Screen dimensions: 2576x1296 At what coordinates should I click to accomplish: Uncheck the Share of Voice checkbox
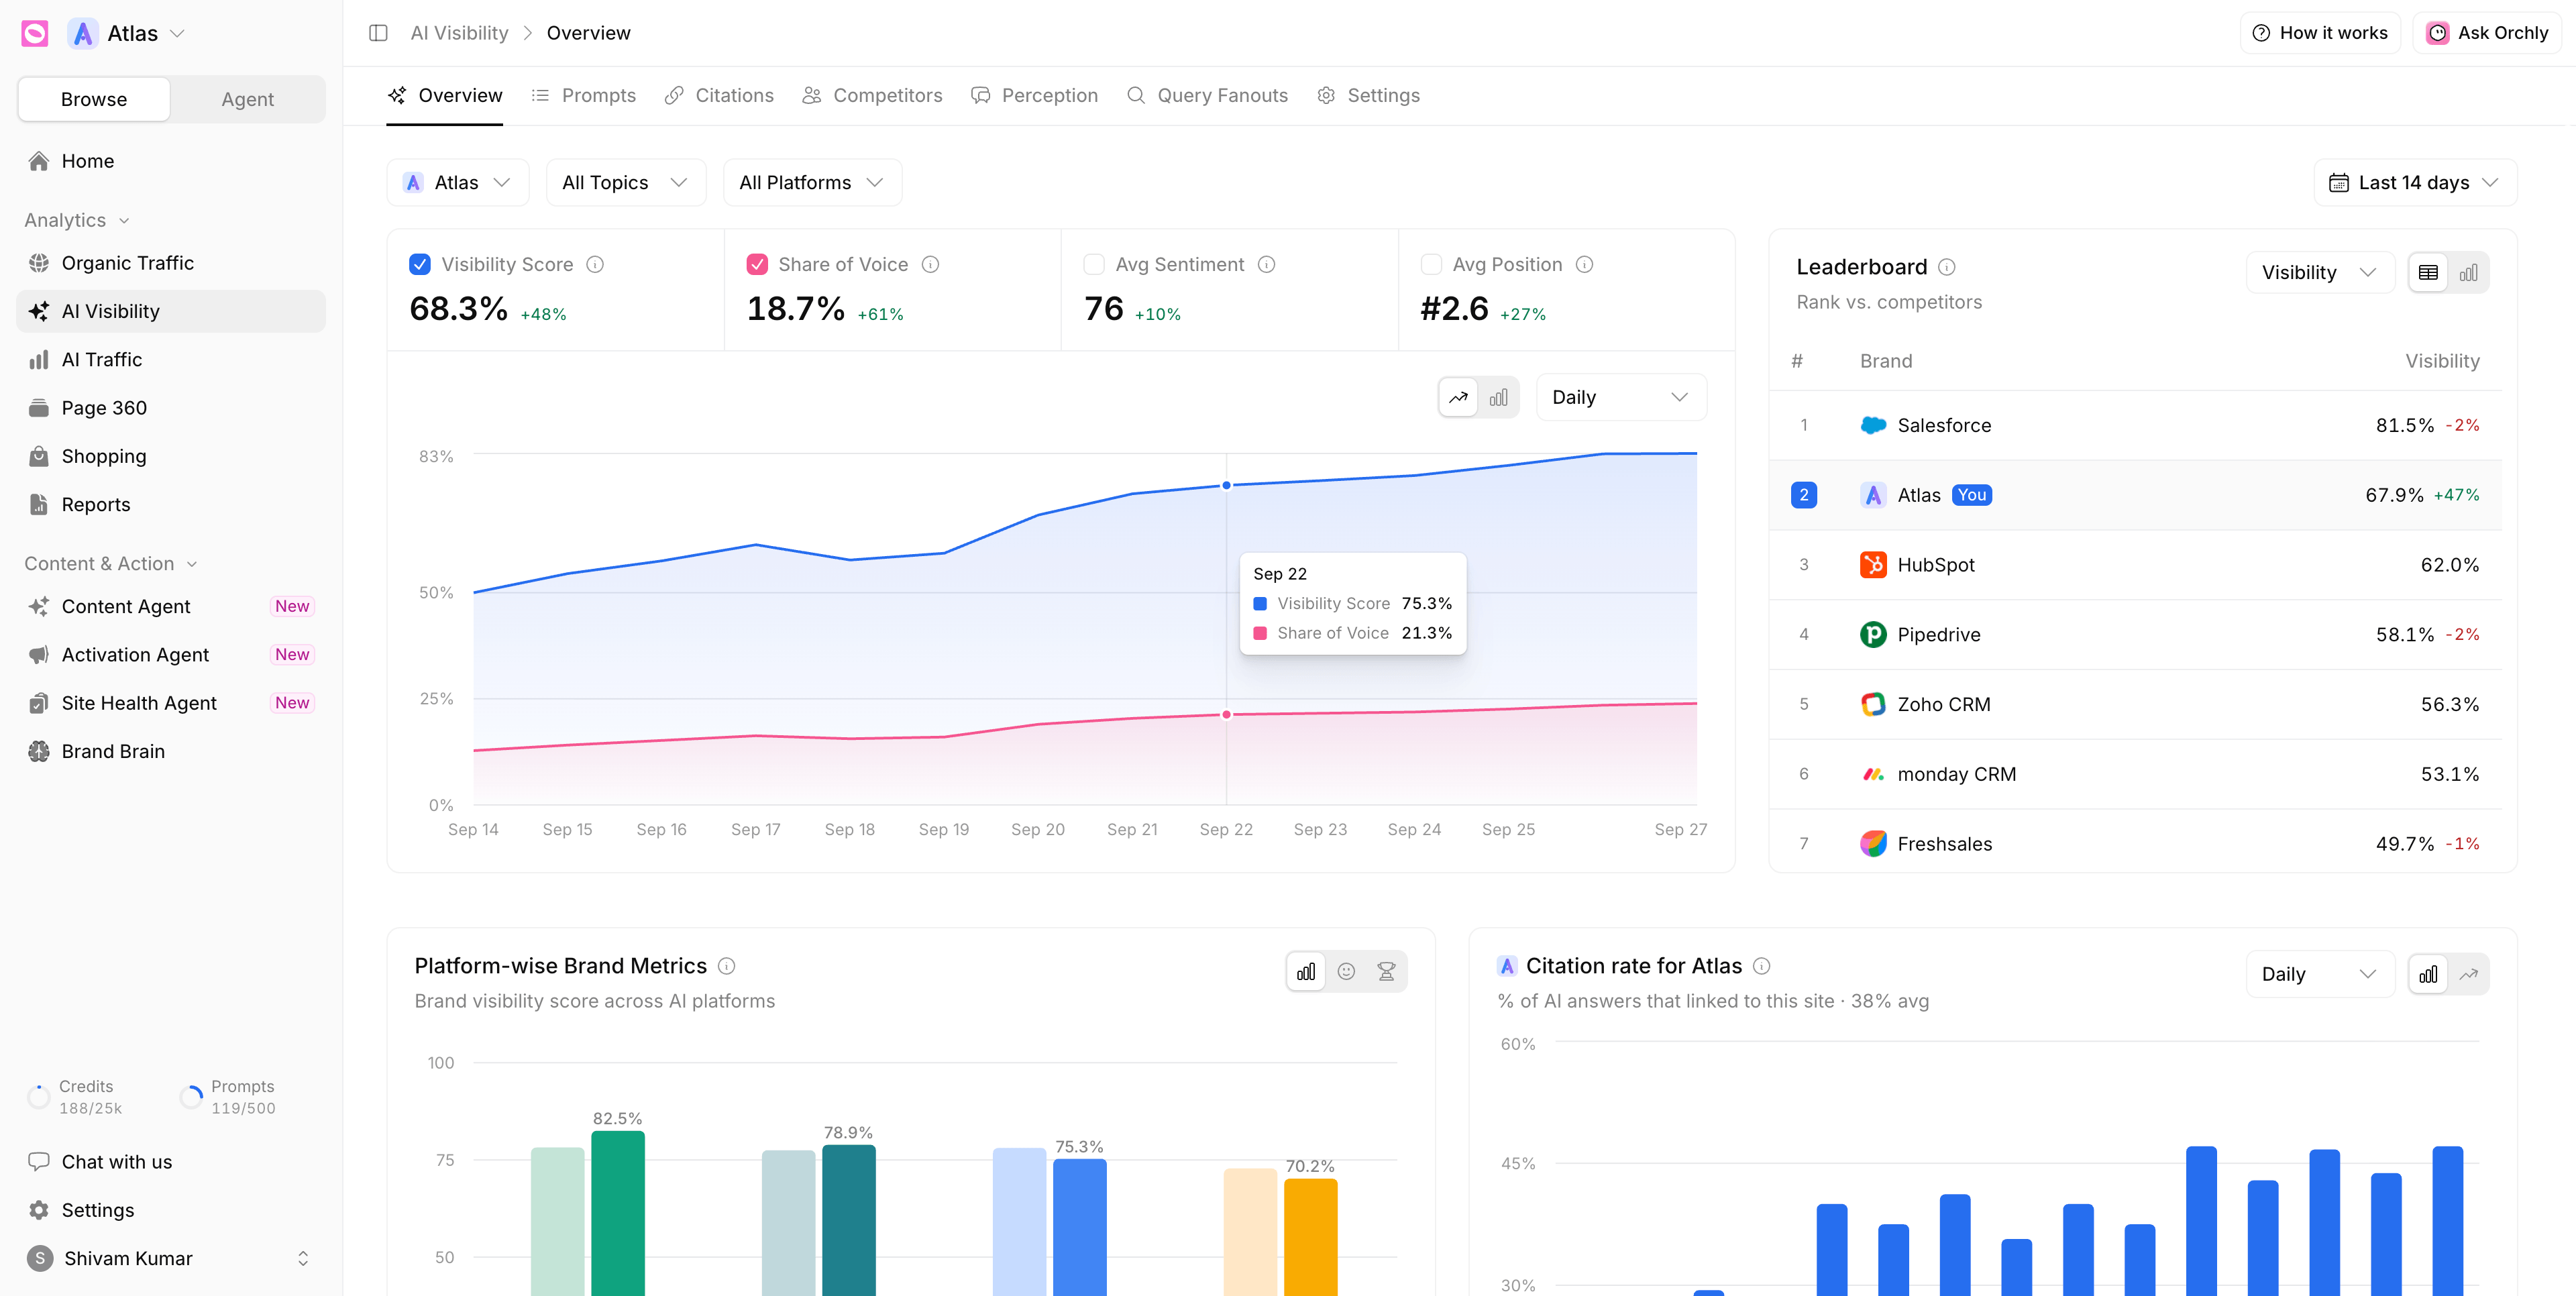[x=757, y=264]
